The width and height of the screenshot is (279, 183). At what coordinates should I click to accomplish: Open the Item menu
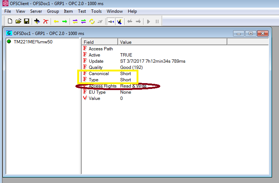[68, 11]
